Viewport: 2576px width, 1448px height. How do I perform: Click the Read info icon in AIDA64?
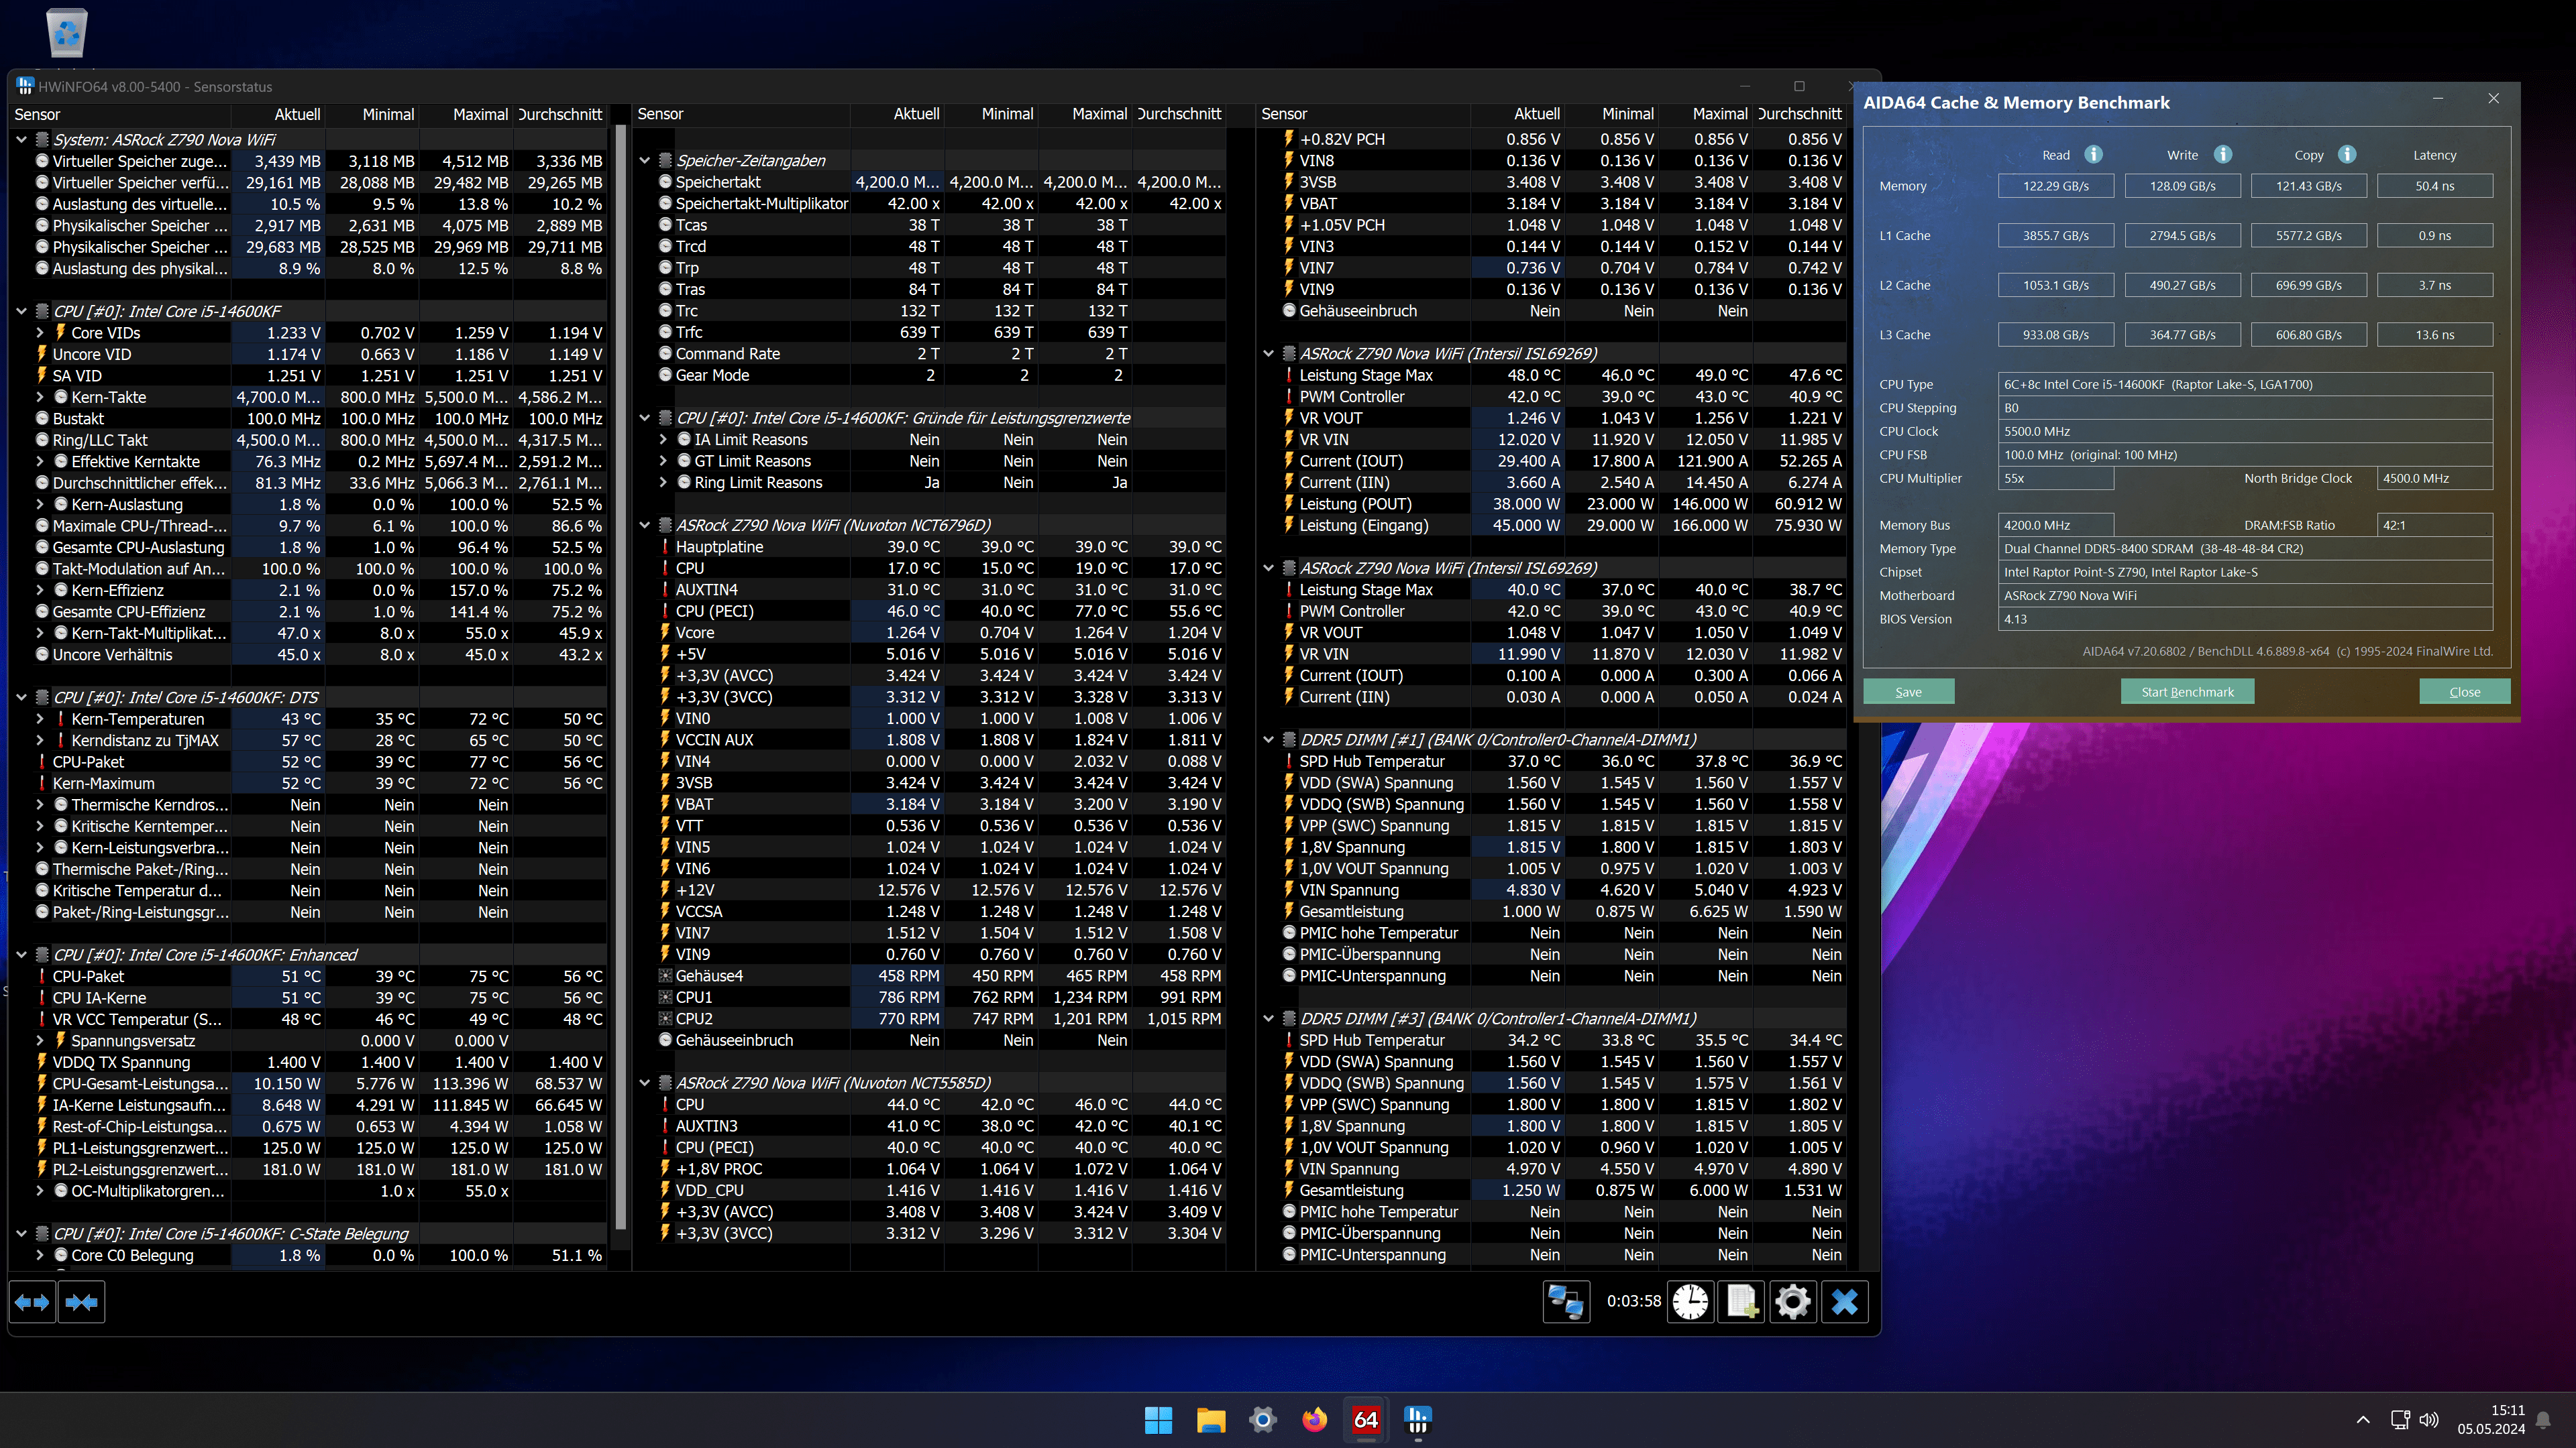[x=2093, y=155]
